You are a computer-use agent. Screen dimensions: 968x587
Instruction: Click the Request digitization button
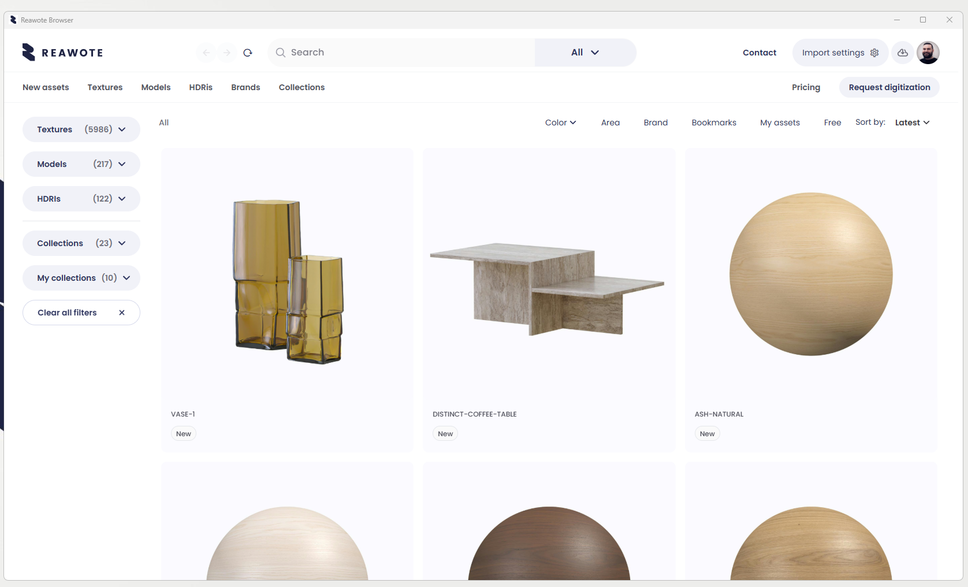[889, 87]
